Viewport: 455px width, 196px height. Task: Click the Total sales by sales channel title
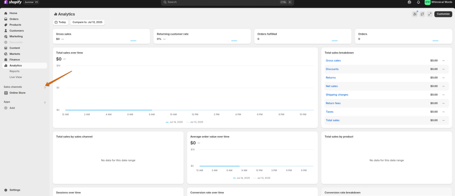pos(74,137)
